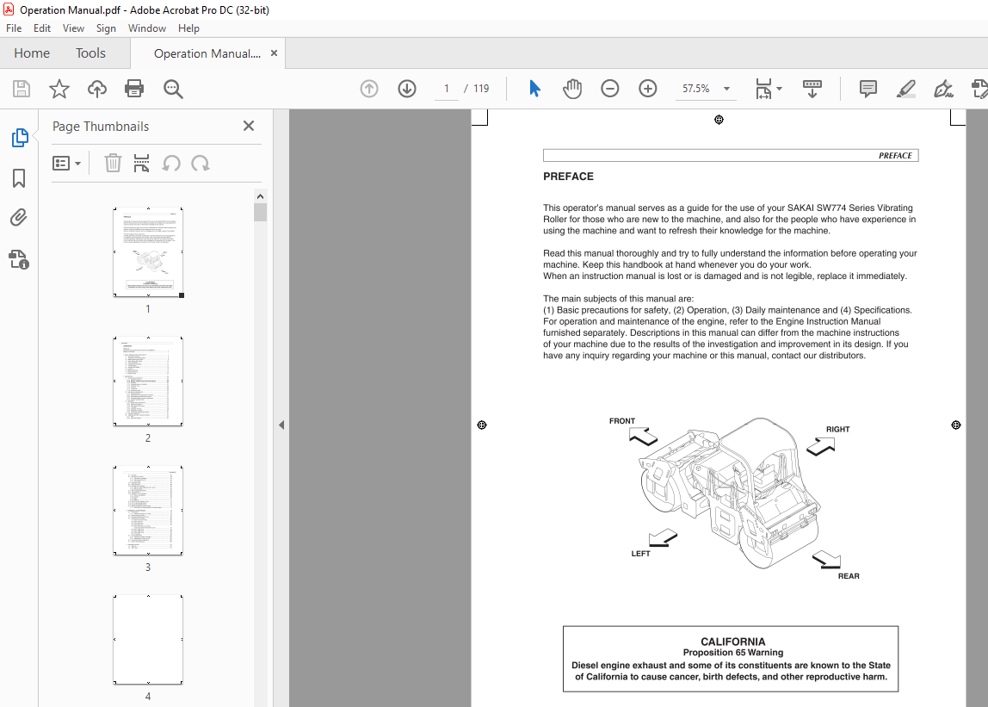Select page 2 thumbnail
This screenshot has width=988, height=707.
pos(148,381)
